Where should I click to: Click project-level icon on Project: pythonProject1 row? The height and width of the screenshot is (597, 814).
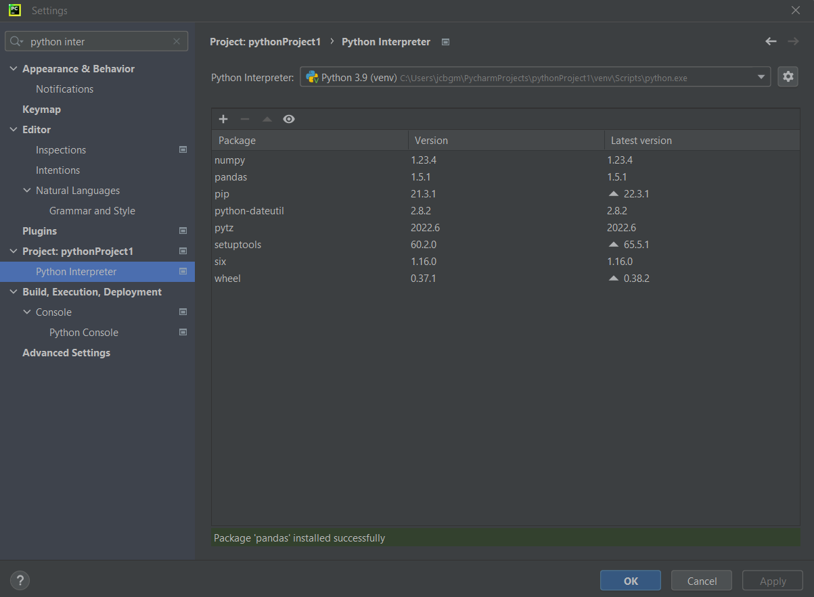tap(183, 251)
